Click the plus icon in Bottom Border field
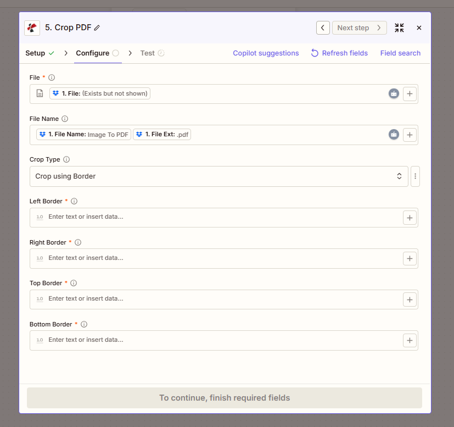454x427 pixels. 410,340
